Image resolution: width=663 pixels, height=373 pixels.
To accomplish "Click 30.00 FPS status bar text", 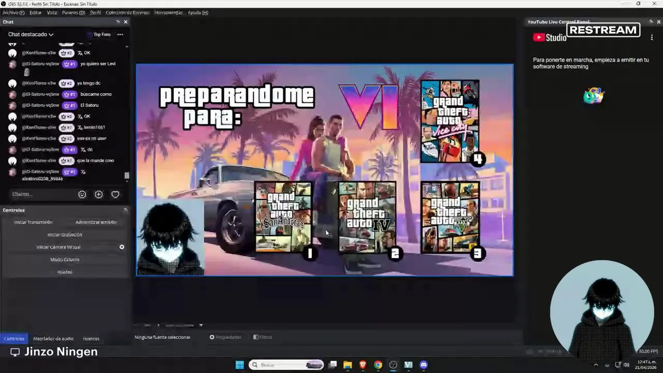I will [x=648, y=352].
